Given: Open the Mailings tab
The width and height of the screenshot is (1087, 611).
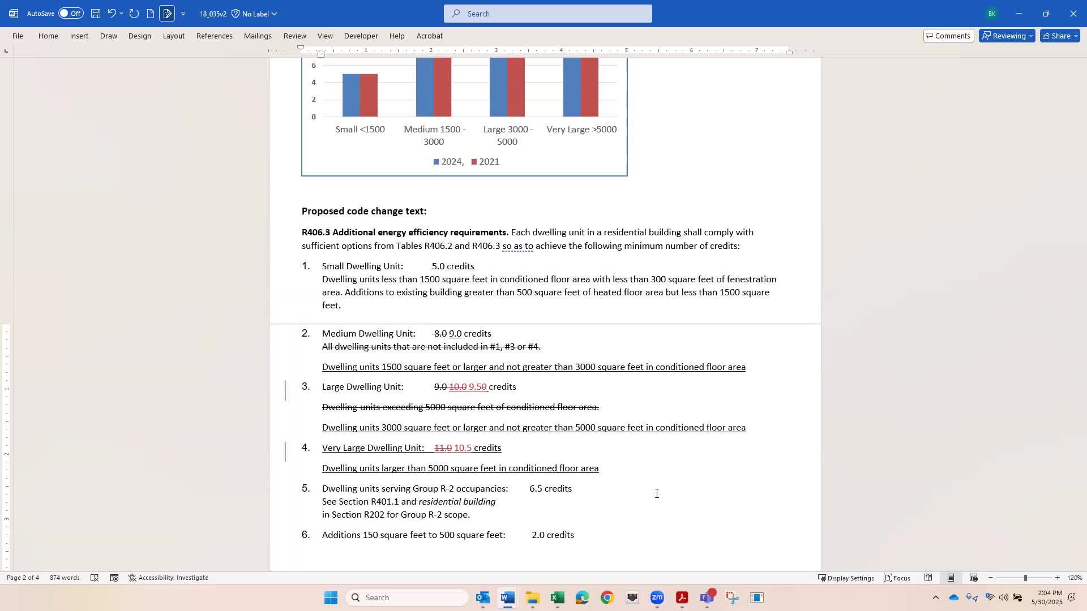Looking at the screenshot, I should 258,36.
